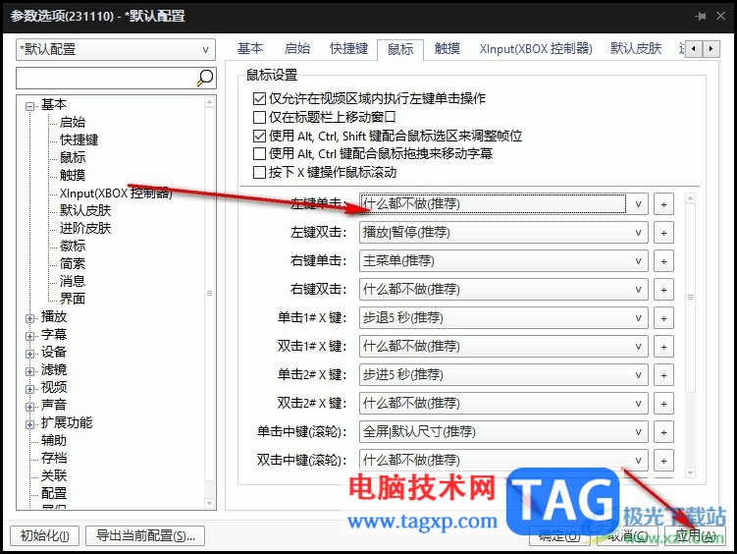
Task: Click plus button beside 左键单击
Action: 663,204
